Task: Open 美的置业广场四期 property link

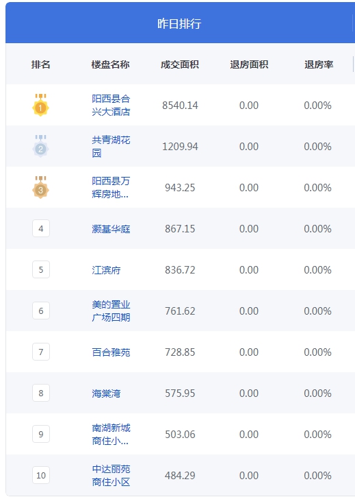Action: coord(111,311)
